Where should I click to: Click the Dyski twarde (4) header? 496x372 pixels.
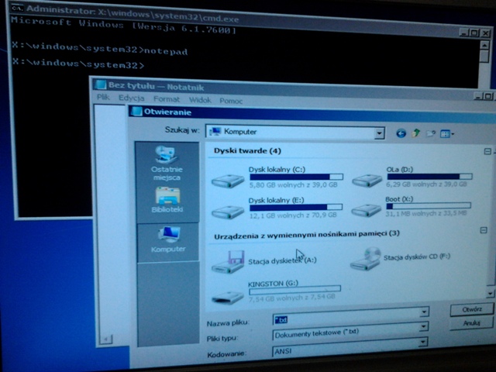[x=247, y=151]
